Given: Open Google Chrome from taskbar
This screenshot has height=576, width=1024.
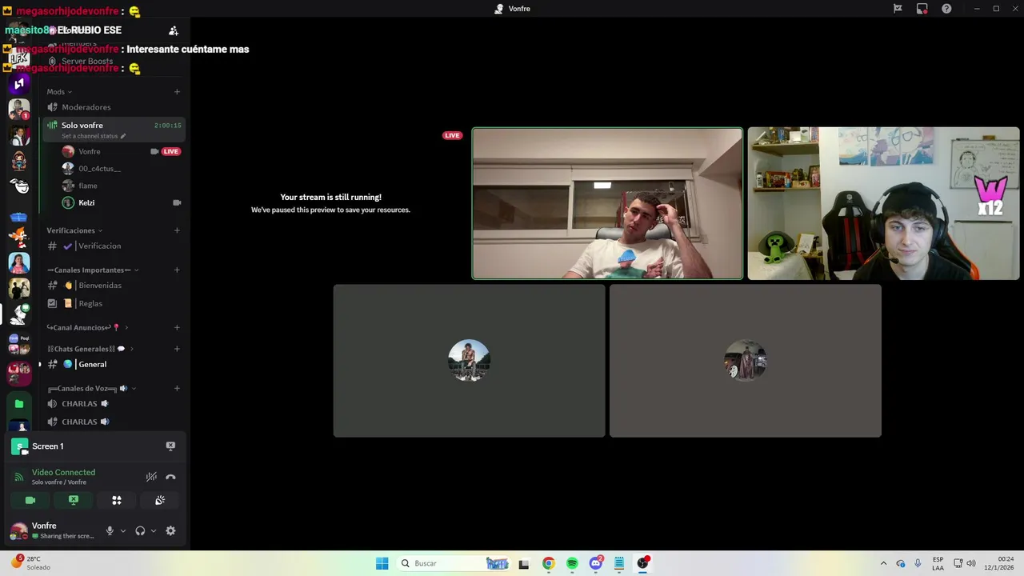Looking at the screenshot, I should tap(548, 563).
